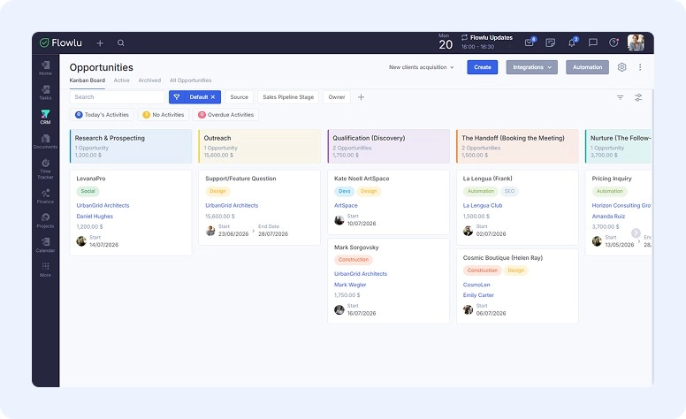Open Documents from the sidebar
Image resolution: width=686 pixels, height=419 pixels.
tap(45, 141)
